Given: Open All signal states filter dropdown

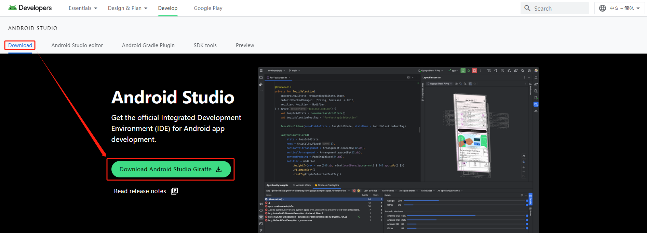Looking at the screenshot, I should [x=408, y=191].
